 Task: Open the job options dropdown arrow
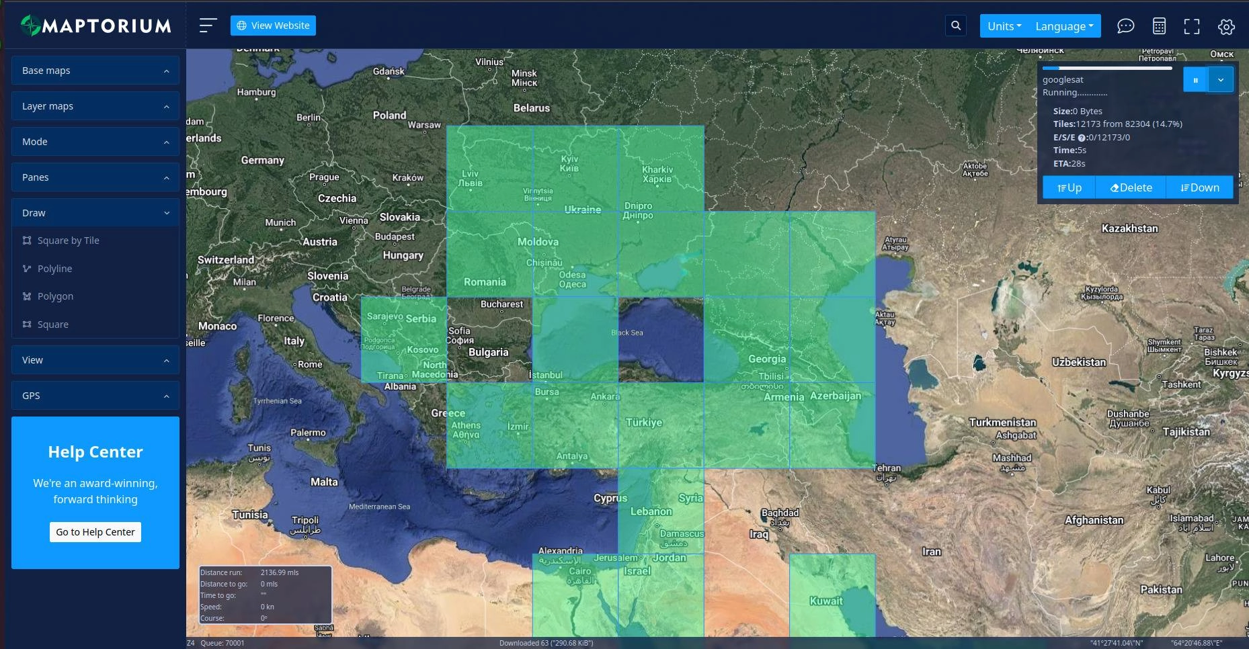tap(1221, 80)
